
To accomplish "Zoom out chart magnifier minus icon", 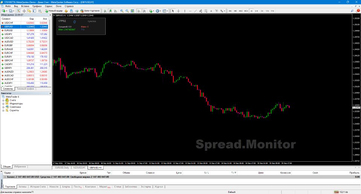I will [x=127, y=11].
